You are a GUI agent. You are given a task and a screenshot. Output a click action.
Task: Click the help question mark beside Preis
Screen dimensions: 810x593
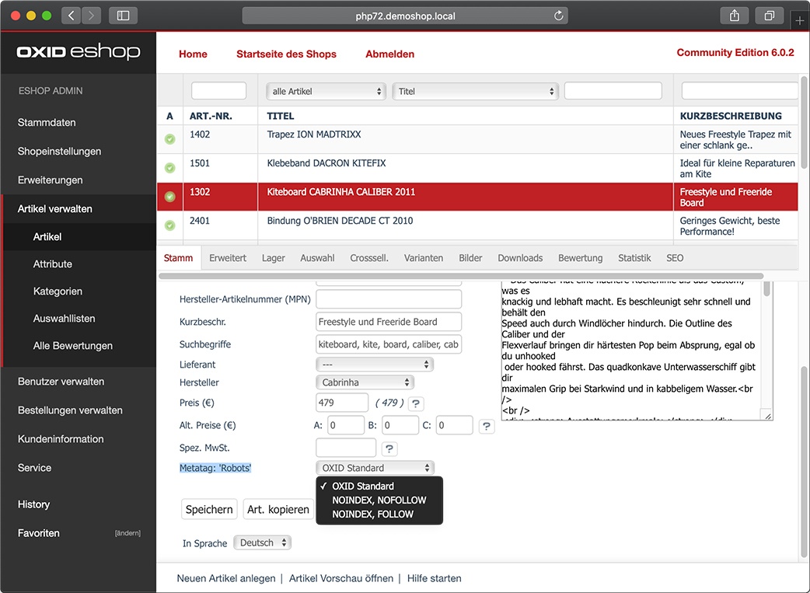click(x=416, y=403)
